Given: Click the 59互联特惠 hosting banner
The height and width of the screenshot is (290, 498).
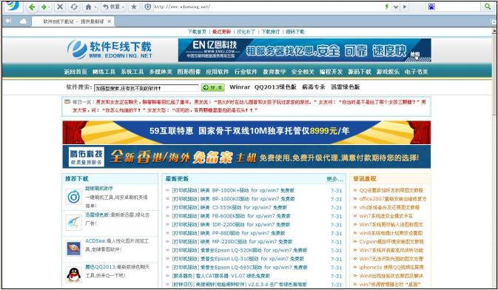Looking at the screenshot, I should click(246, 132).
